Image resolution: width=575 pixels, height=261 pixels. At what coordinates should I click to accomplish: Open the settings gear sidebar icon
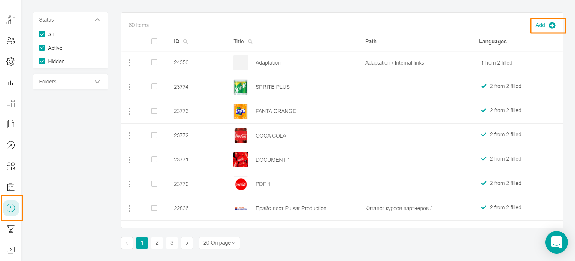[11, 62]
